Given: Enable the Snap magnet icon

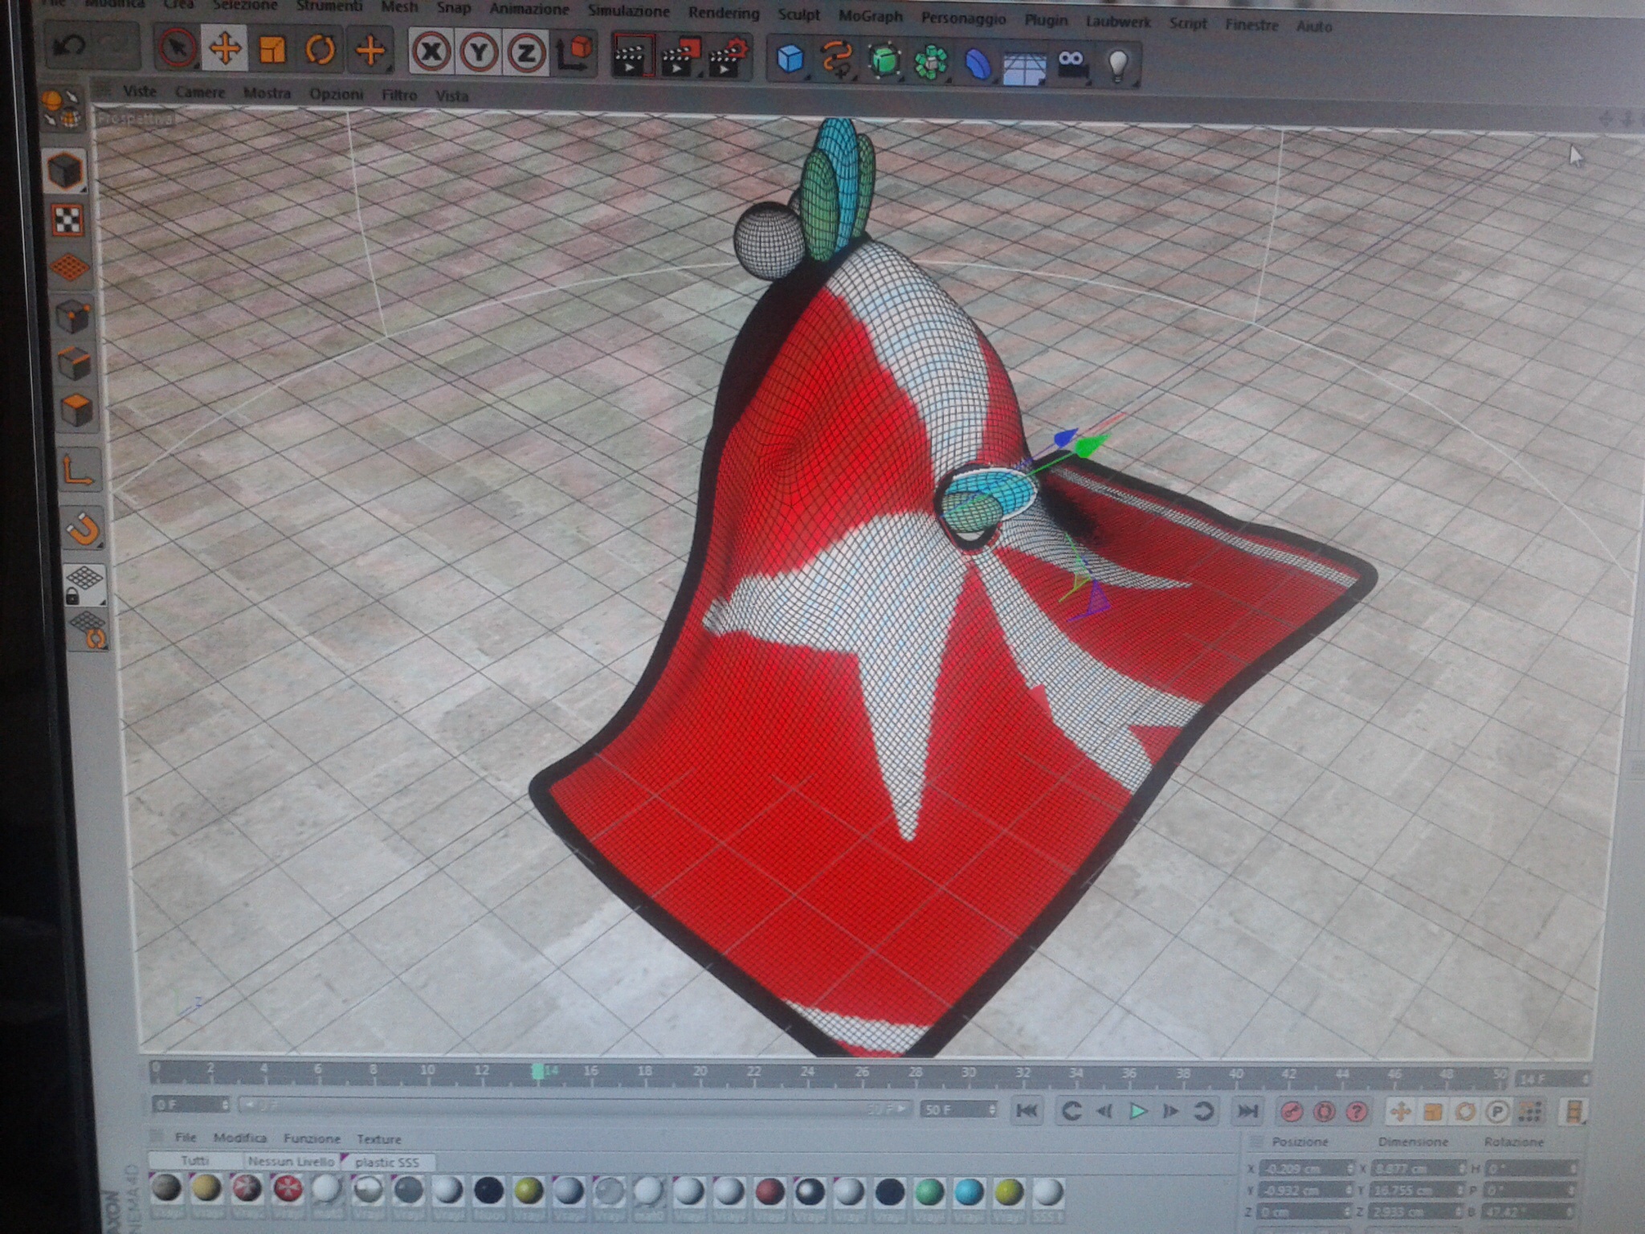Looking at the screenshot, I should pos(83,528).
